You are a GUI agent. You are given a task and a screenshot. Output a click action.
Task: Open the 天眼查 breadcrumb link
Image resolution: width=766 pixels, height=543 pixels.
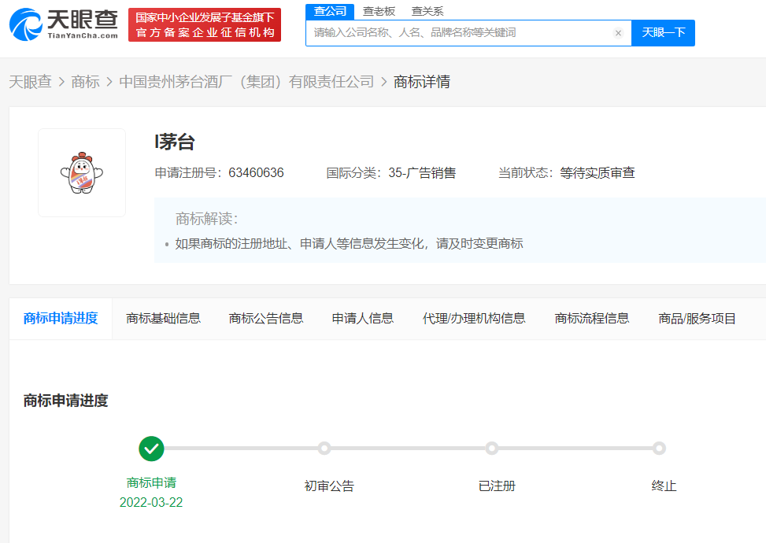pyautogui.click(x=30, y=82)
